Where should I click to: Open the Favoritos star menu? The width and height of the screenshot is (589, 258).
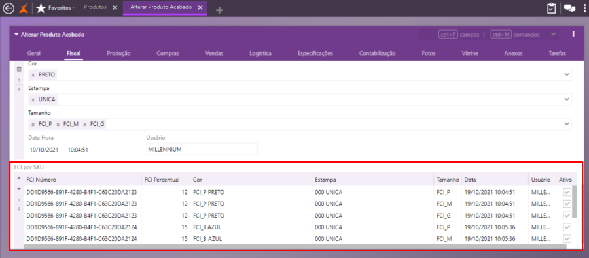pos(41,8)
